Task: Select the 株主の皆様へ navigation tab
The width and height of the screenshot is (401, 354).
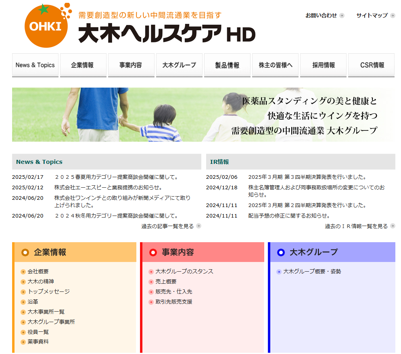Action: tap(275, 65)
